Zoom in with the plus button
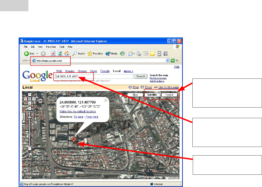This screenshot has width=262, height=187. coord(30,109)
